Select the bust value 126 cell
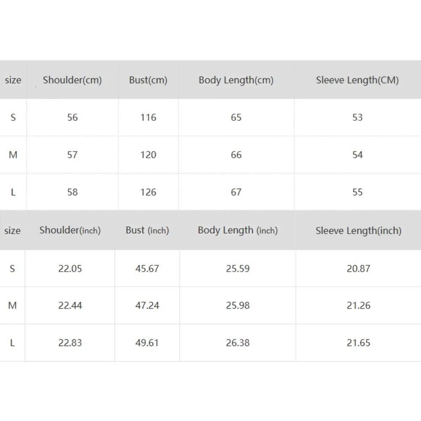 coord(148,192)
